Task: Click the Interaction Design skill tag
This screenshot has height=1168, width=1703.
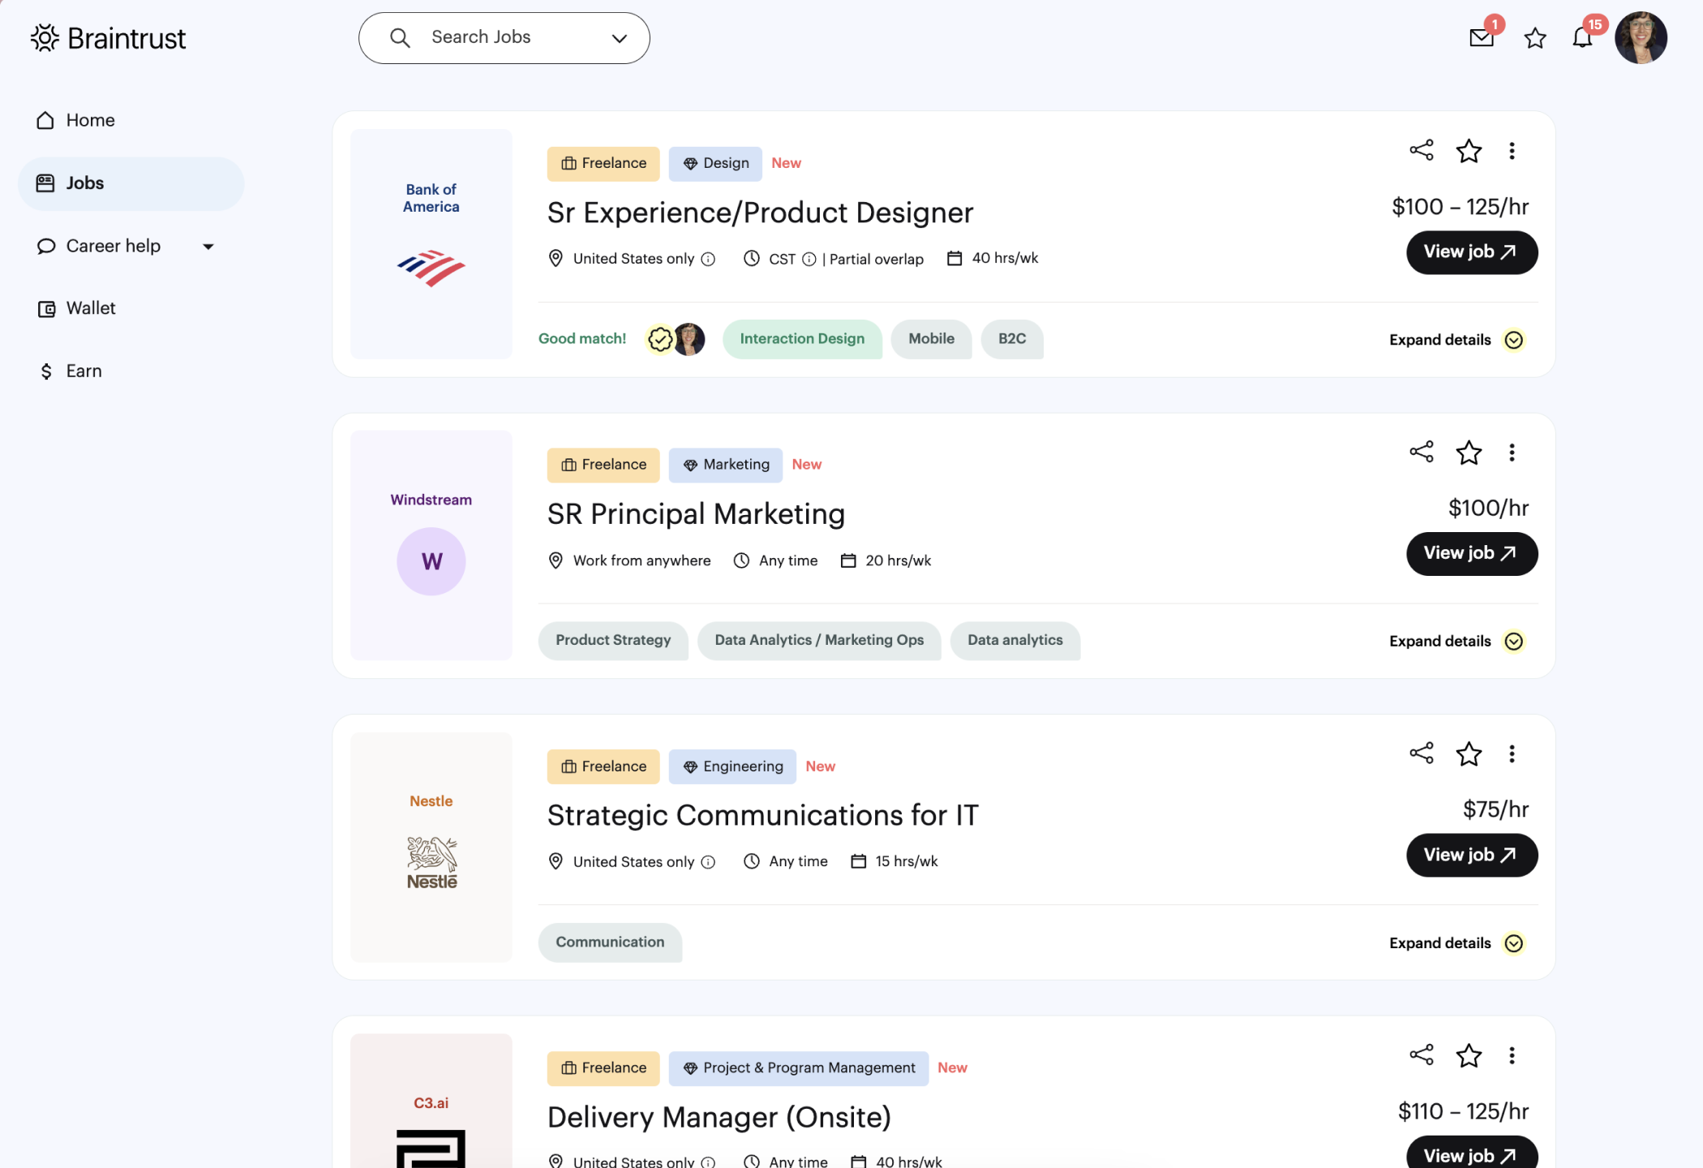Action: [802, 339]
